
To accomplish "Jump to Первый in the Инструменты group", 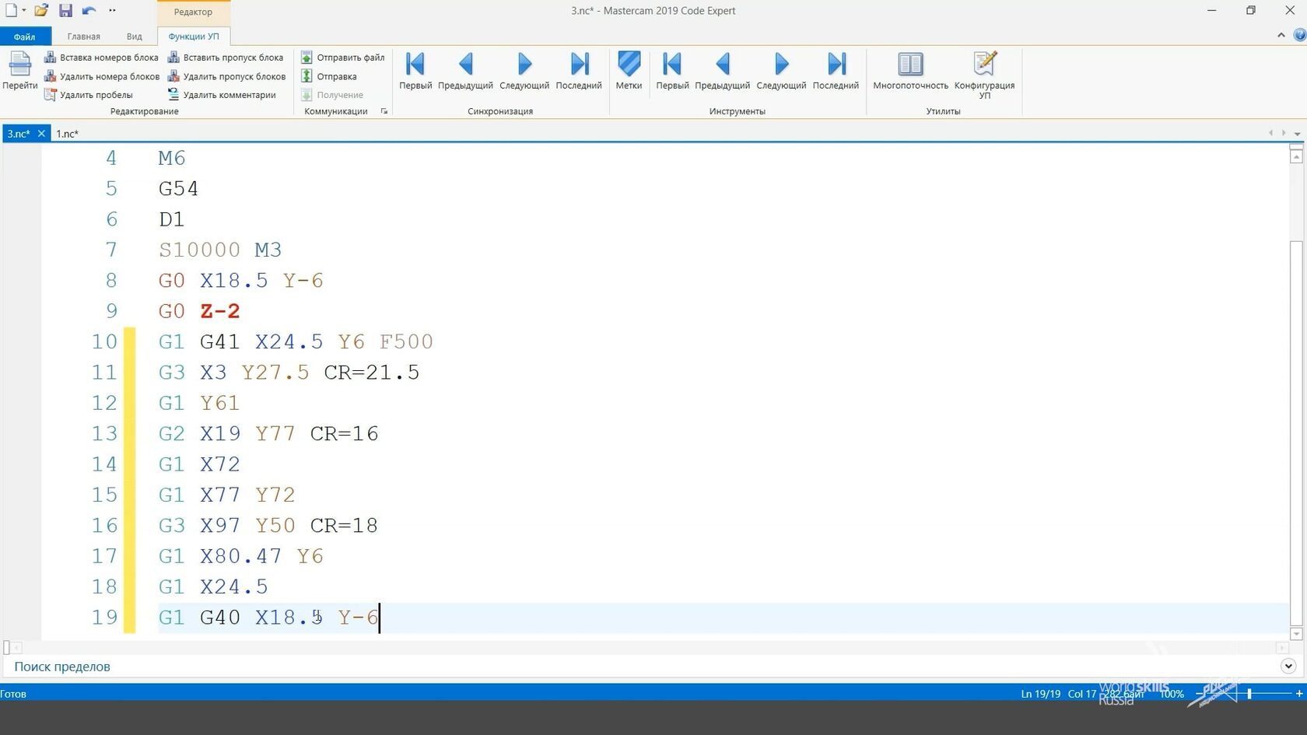I will coord(672,71).
